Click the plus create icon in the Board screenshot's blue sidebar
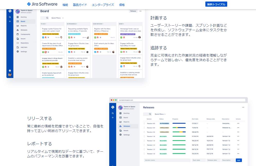Viewport: 256px width, 166px height. [10, 21]
